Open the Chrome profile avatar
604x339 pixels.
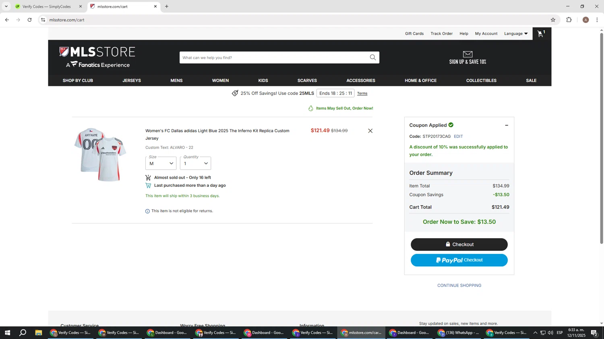click(585, 20)
